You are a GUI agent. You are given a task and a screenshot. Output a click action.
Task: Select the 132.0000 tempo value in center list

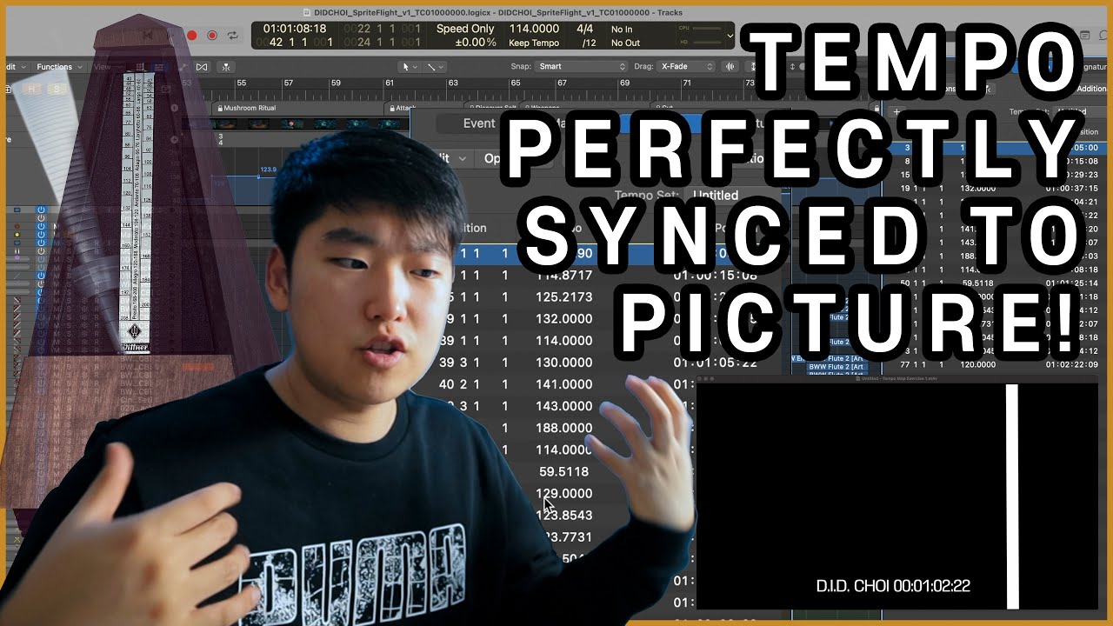tap(565, 319)
